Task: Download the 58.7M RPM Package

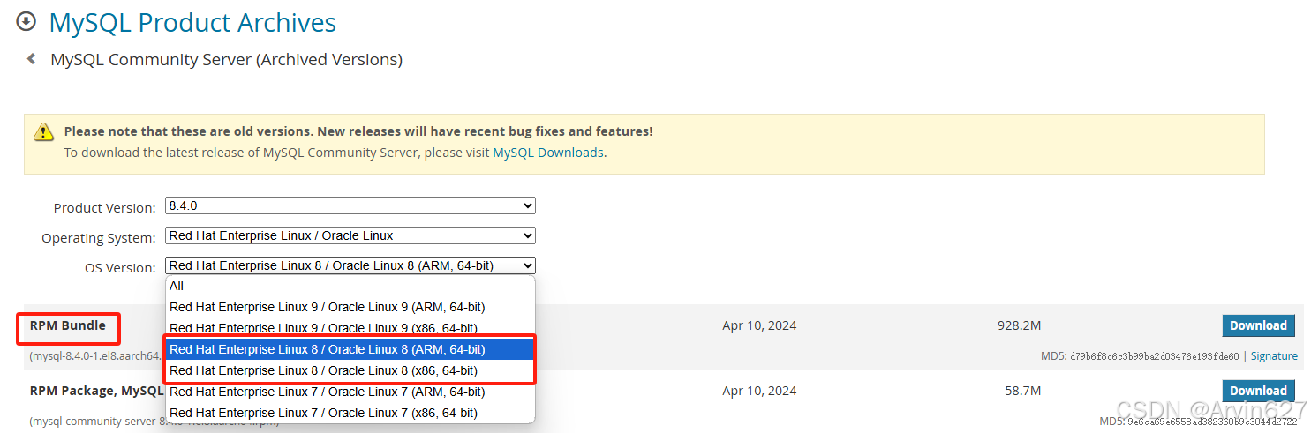Action: pyautogui.click(x=1258, y=391)
